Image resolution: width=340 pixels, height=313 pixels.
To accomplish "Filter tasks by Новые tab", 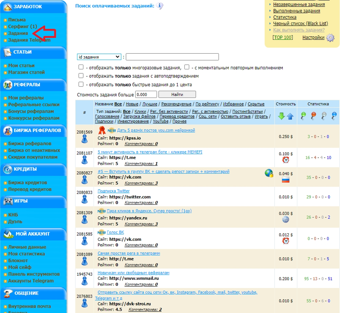I will [x=132, y=104].
